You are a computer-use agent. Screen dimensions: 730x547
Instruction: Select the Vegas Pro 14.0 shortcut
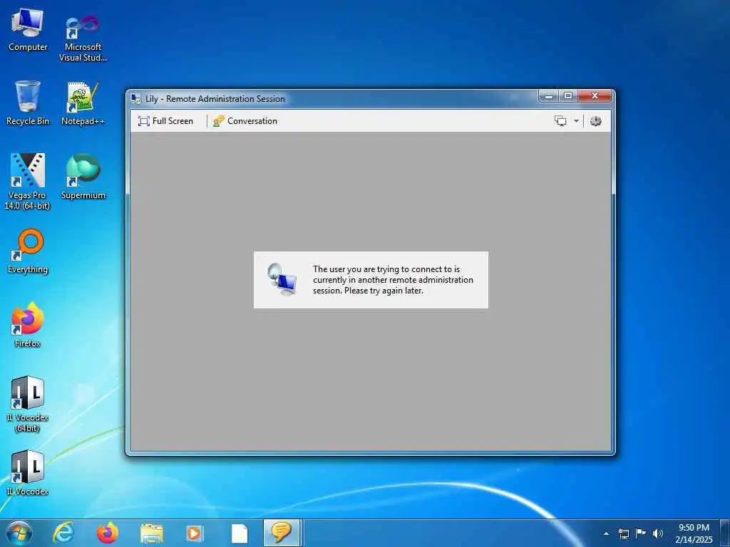pyautogui.click(x=27, y=182)
